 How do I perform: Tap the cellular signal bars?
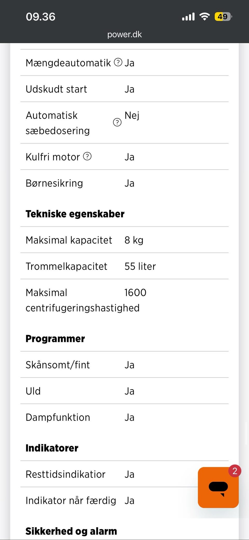click(188, 17)
